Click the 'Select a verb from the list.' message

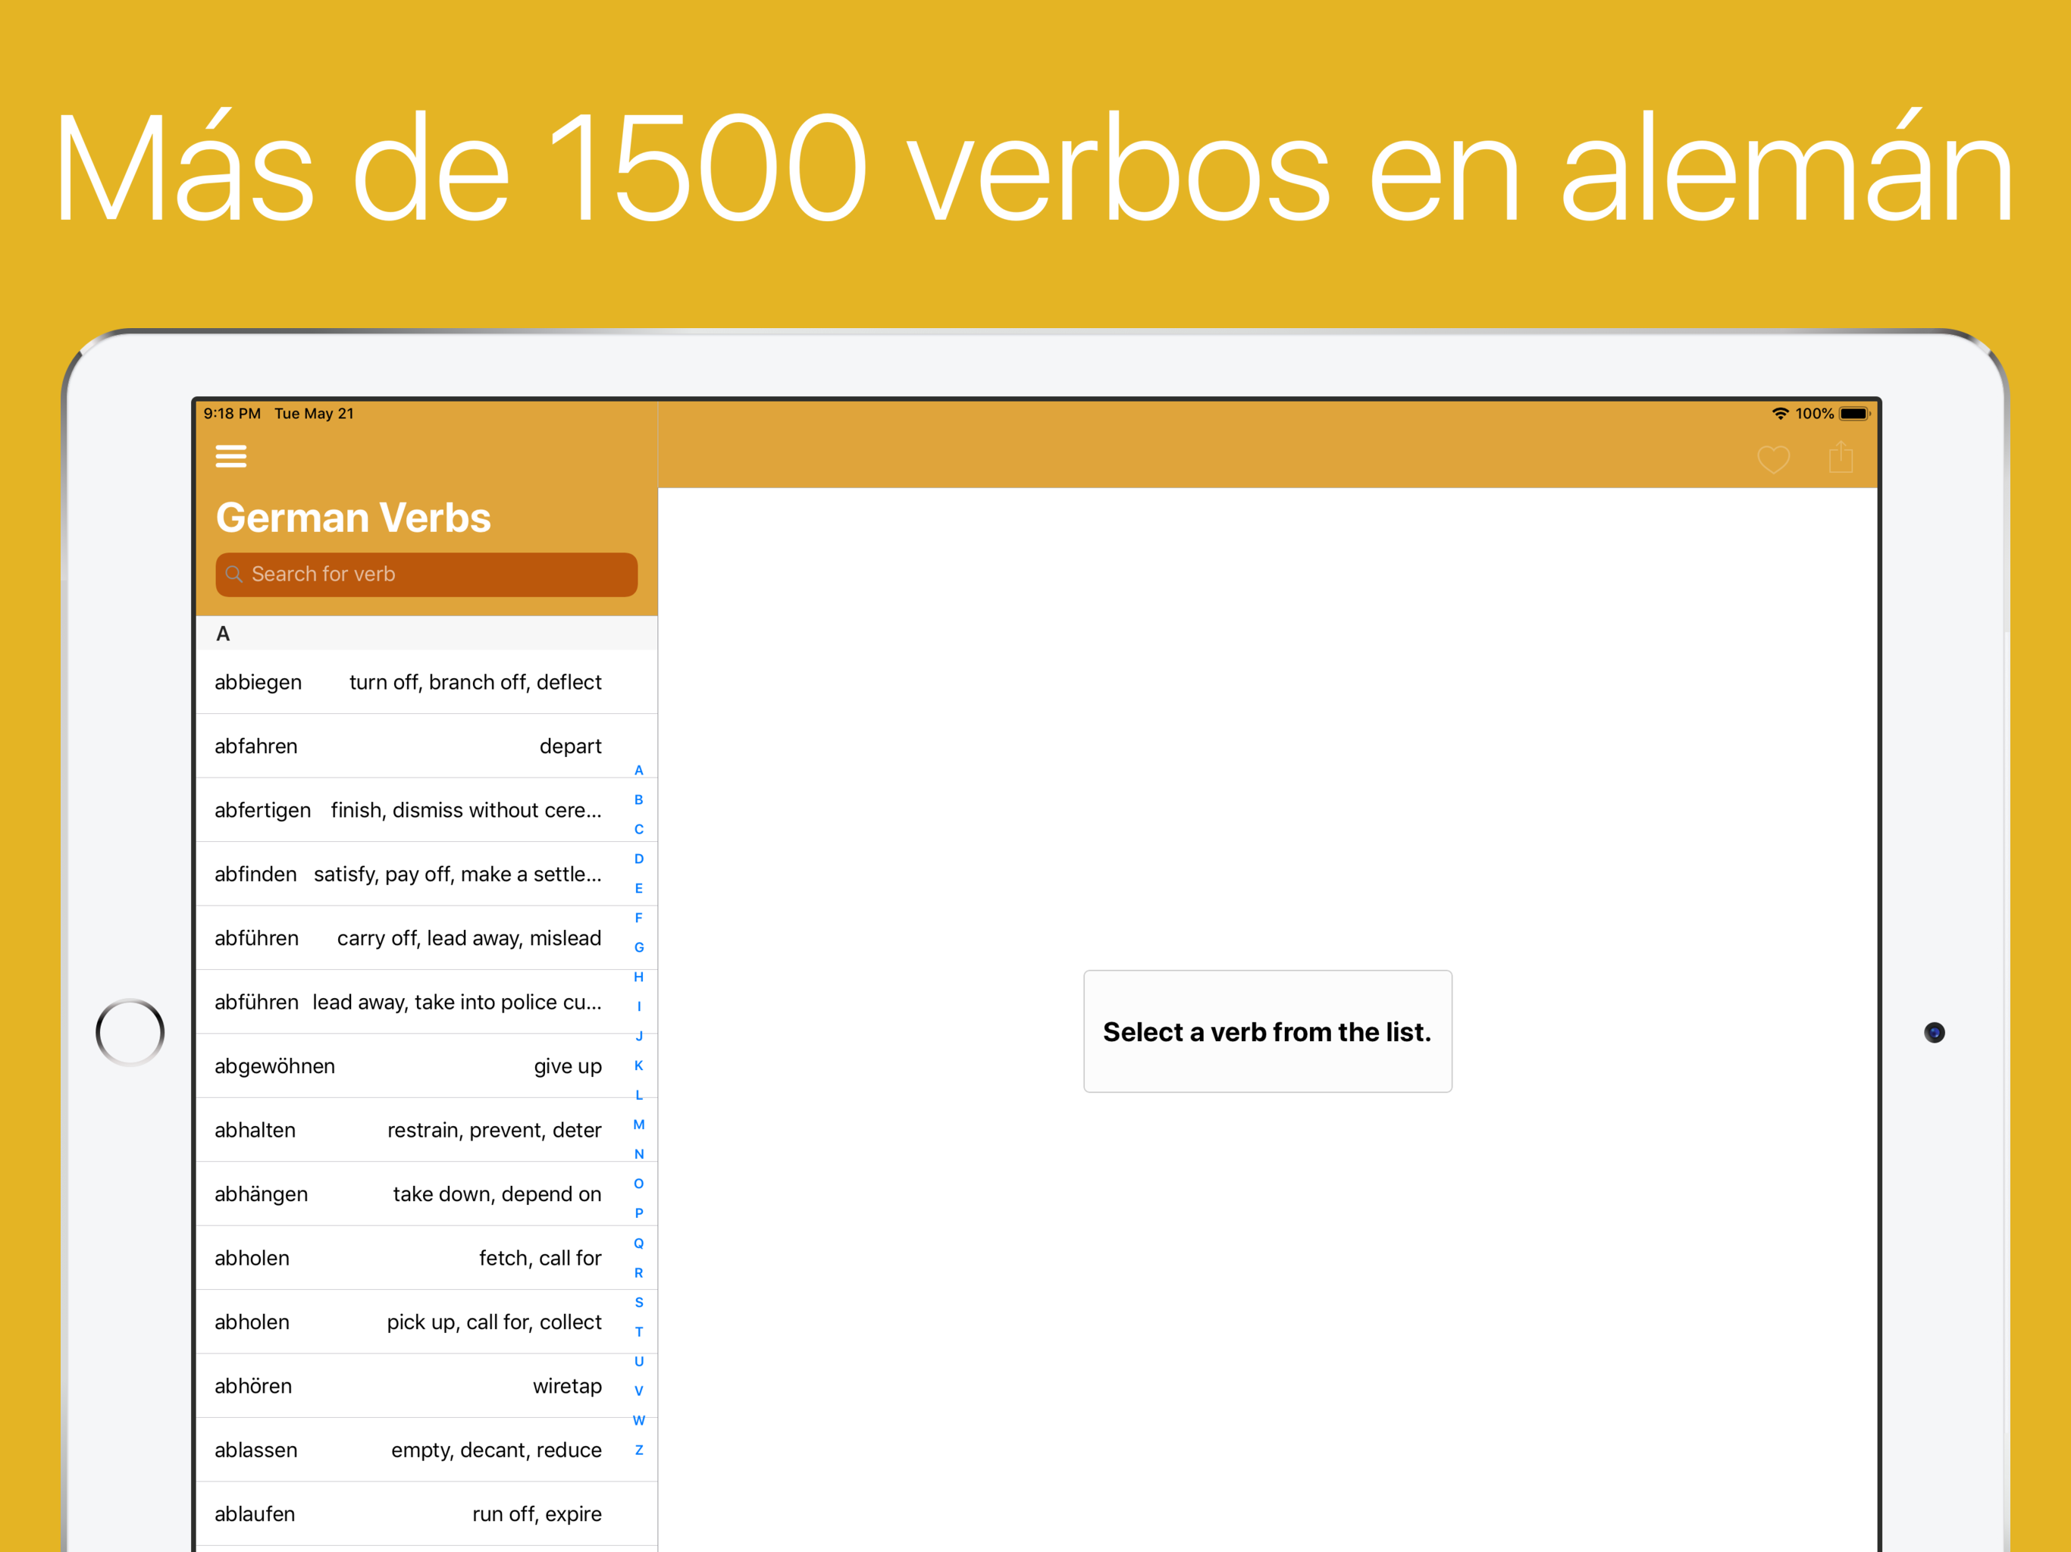pos(1267,1031)
